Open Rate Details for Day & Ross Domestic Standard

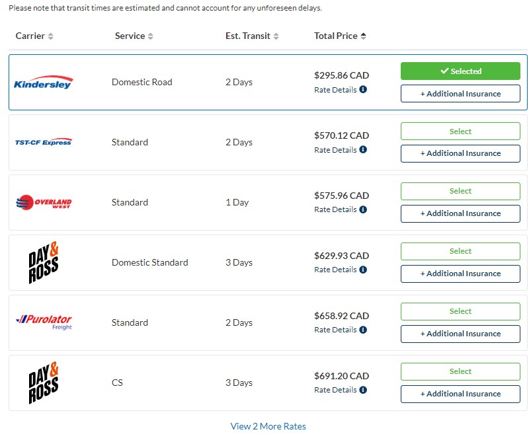pyautogui.click(x=335, y=270)
